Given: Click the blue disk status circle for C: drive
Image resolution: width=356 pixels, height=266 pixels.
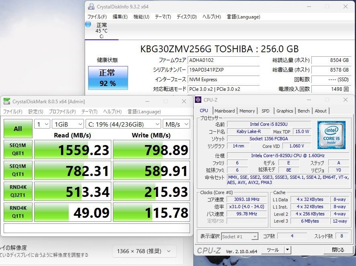Looking at the screenshot, I should point(88,24).
